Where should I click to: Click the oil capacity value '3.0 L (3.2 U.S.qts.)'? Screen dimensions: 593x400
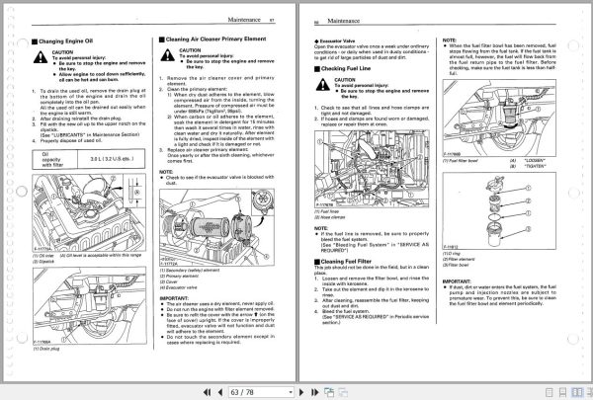(x=112, y=159)
